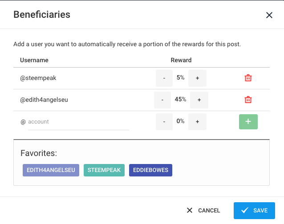
Task: Decrease @edith4angelseu reward percentage
Action: coord(162,100)
